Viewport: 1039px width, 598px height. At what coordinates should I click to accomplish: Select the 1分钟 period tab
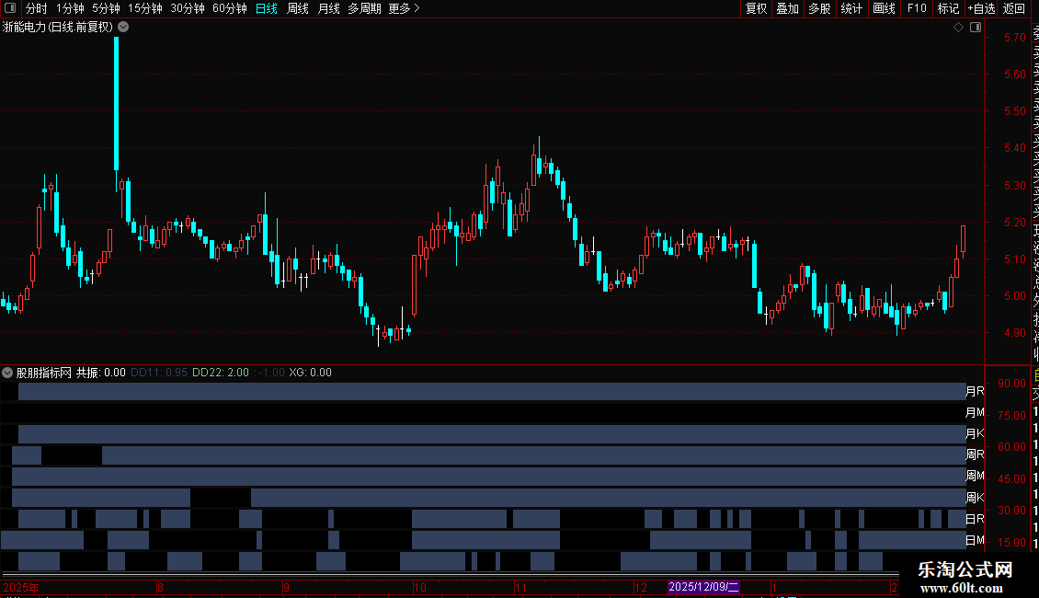[70, 8]
